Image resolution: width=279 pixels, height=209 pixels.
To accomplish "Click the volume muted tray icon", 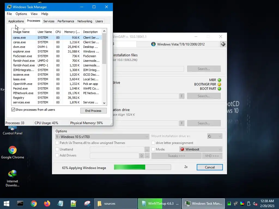I will (x=255, y=204).
